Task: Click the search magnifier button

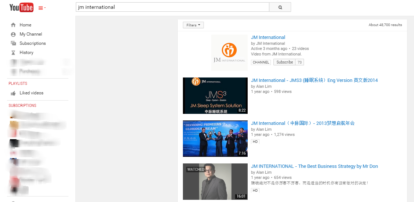Action: [280, 7]
